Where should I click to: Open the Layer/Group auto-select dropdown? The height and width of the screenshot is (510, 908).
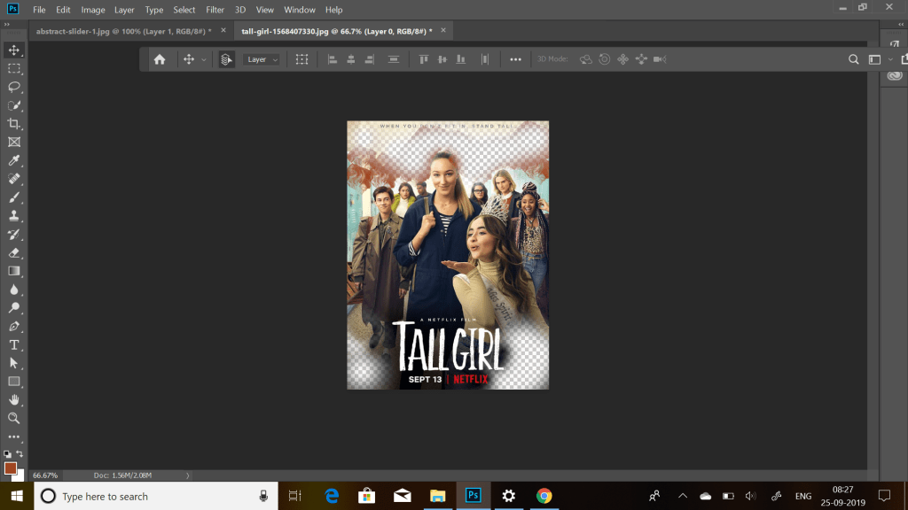pyautogui.click(x=262, y=59)
